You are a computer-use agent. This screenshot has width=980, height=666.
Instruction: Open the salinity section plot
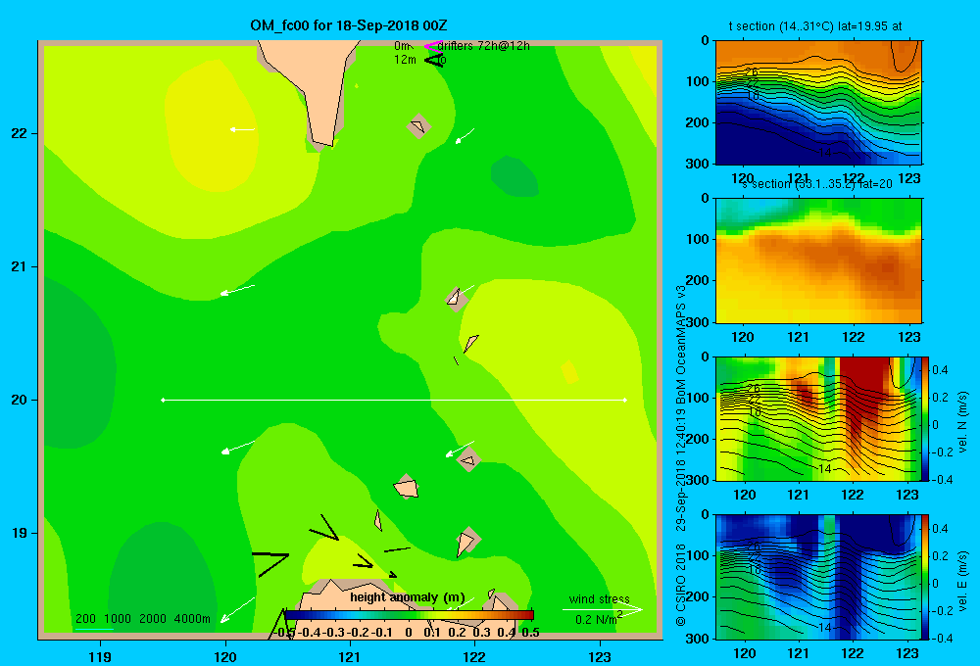click(x=818, y=261)
